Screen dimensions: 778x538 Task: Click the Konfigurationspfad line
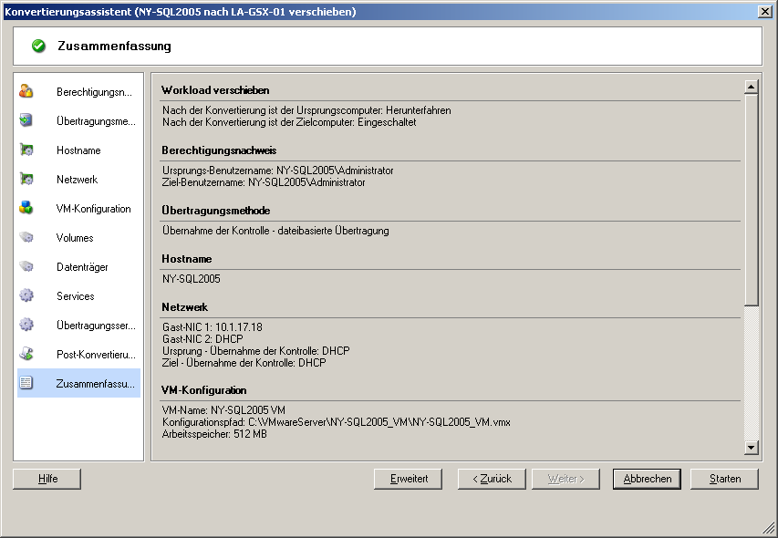tap(337, 422)
